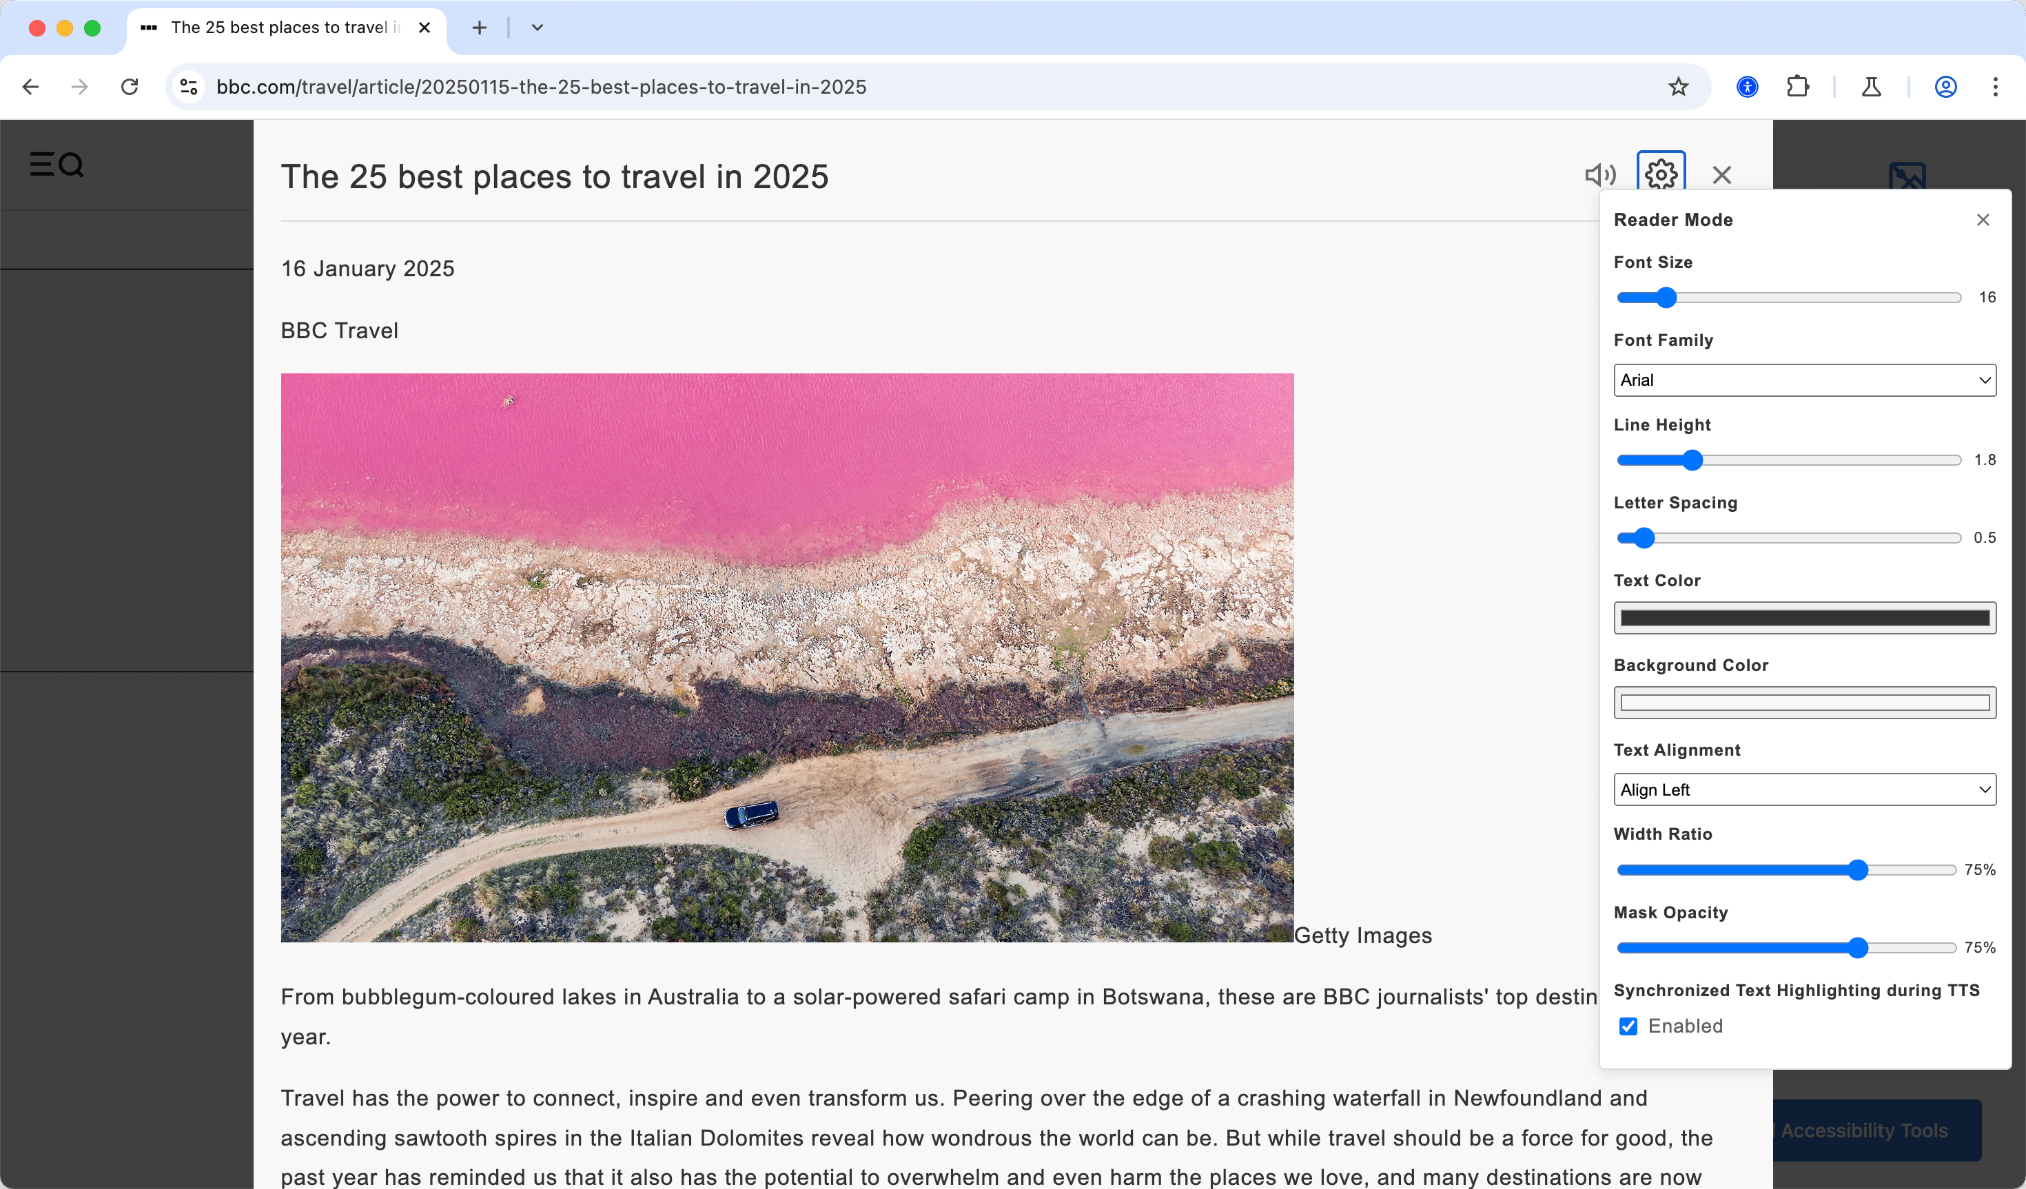
Task: Start text-to-speech with the speaker icon
Action: tap(1600, 174)
